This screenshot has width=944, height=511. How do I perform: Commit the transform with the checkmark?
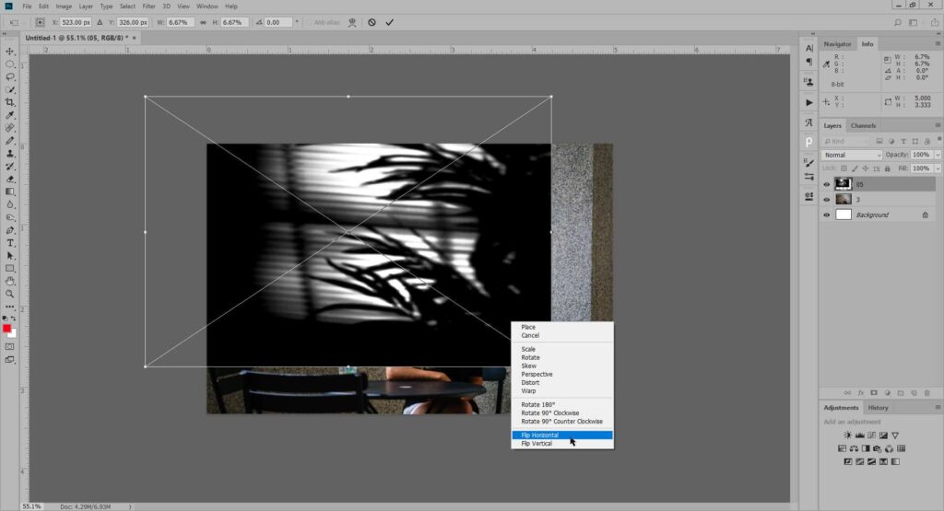389,22
